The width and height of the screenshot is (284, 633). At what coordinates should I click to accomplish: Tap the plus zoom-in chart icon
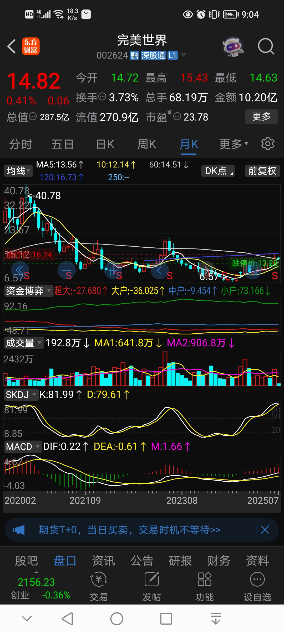click(x=113, y=270)
